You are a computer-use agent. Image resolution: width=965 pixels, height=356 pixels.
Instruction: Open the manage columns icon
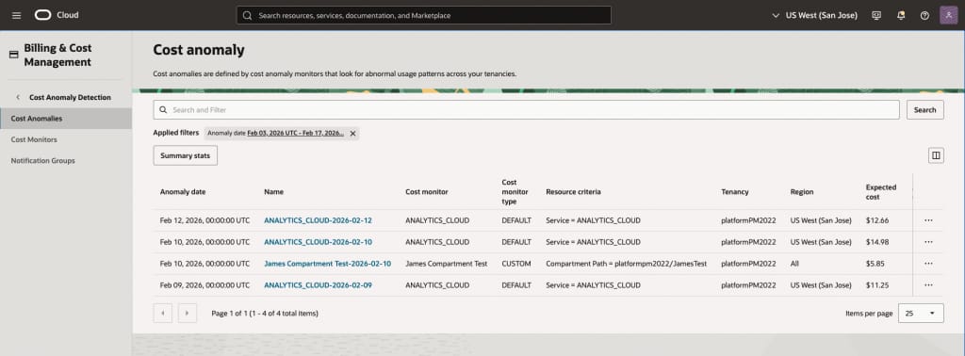coord(936,155)
